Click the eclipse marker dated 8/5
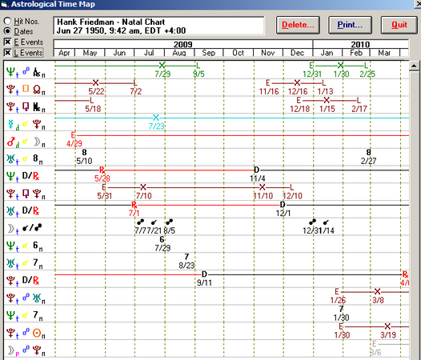The width and height of the screenshot is (421, 360). pyautogui.click(x=169, y=222)
